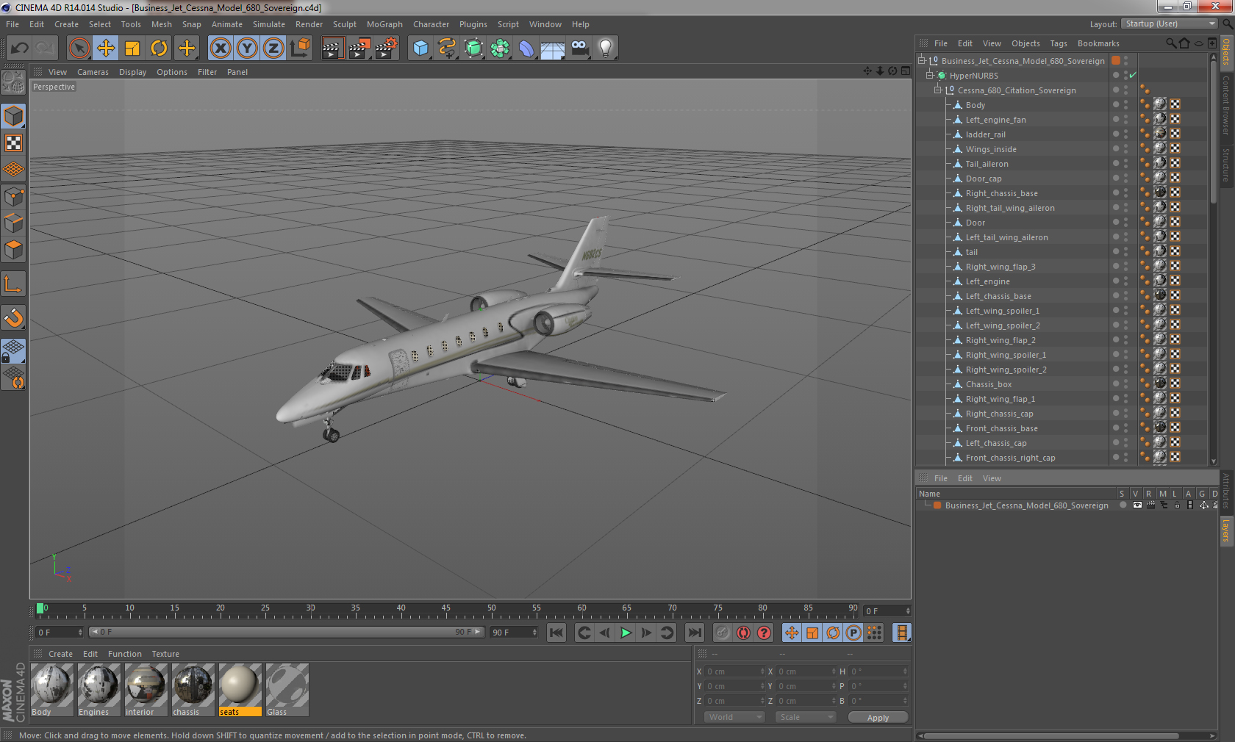Play the animation forward

[626, 633]
